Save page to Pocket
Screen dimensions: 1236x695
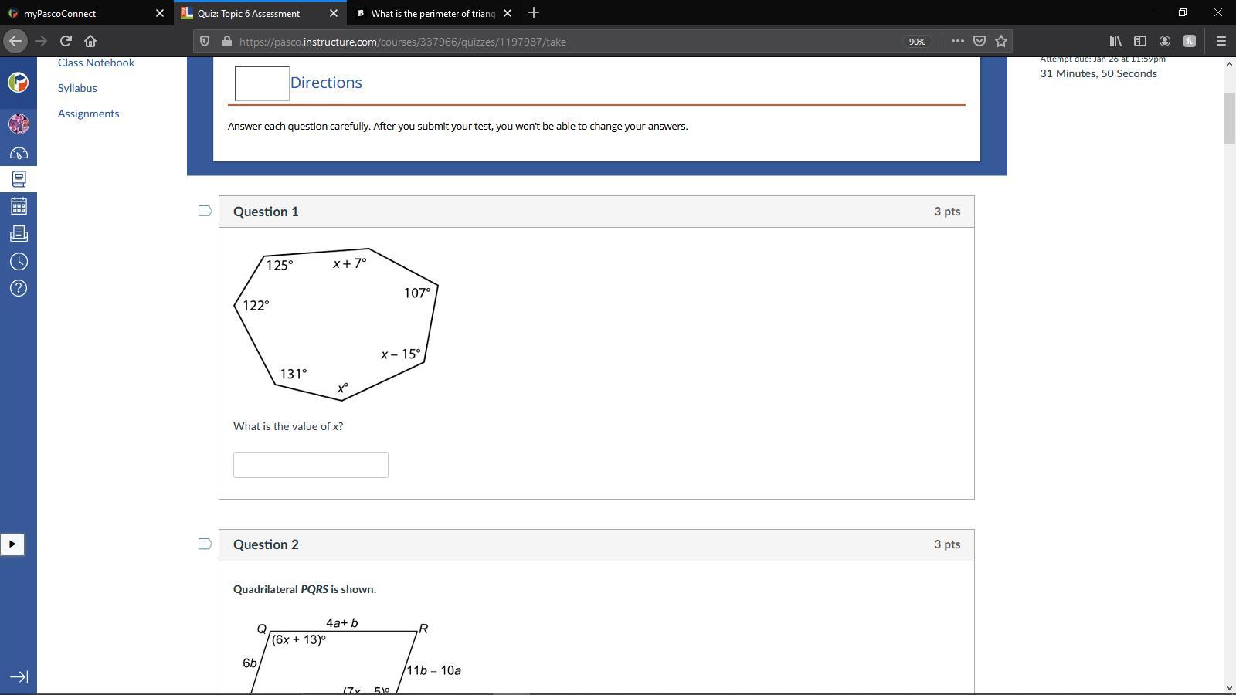coord(980,41)
